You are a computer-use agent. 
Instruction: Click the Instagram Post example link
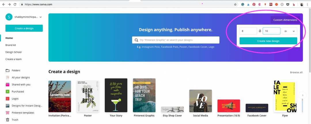click(x=151, y=47)
